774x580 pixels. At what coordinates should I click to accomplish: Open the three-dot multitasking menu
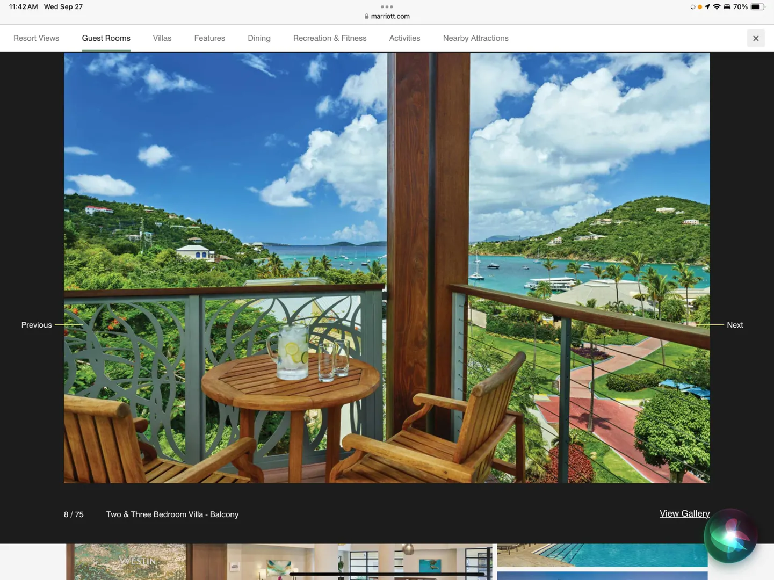(x=387, y=7)
